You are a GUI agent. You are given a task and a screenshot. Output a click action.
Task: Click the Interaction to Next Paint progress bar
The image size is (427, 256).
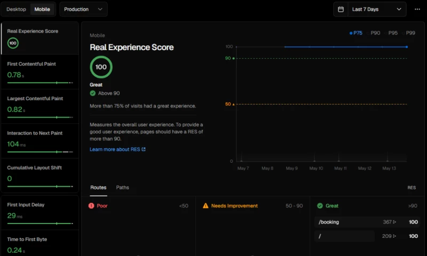point(40,152)
